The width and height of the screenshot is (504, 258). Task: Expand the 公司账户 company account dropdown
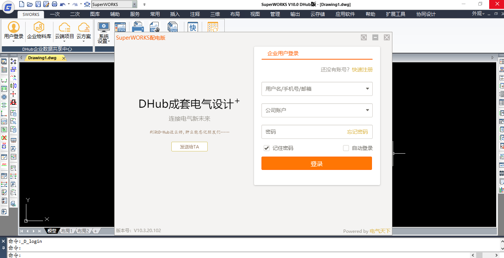point(367,110)
